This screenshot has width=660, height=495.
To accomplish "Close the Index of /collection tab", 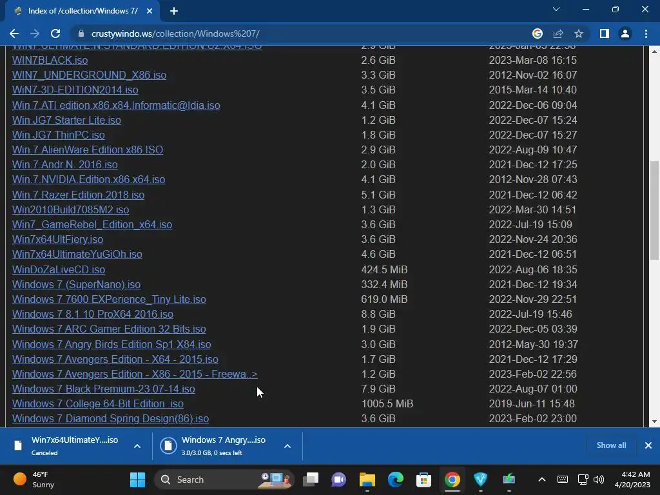I will click(150, 11).
